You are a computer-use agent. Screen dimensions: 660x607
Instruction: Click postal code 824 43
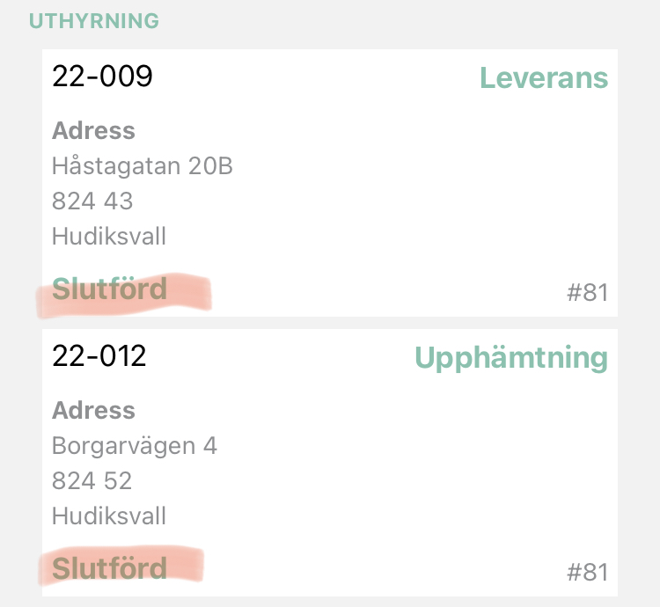click(x=92, y=201)
